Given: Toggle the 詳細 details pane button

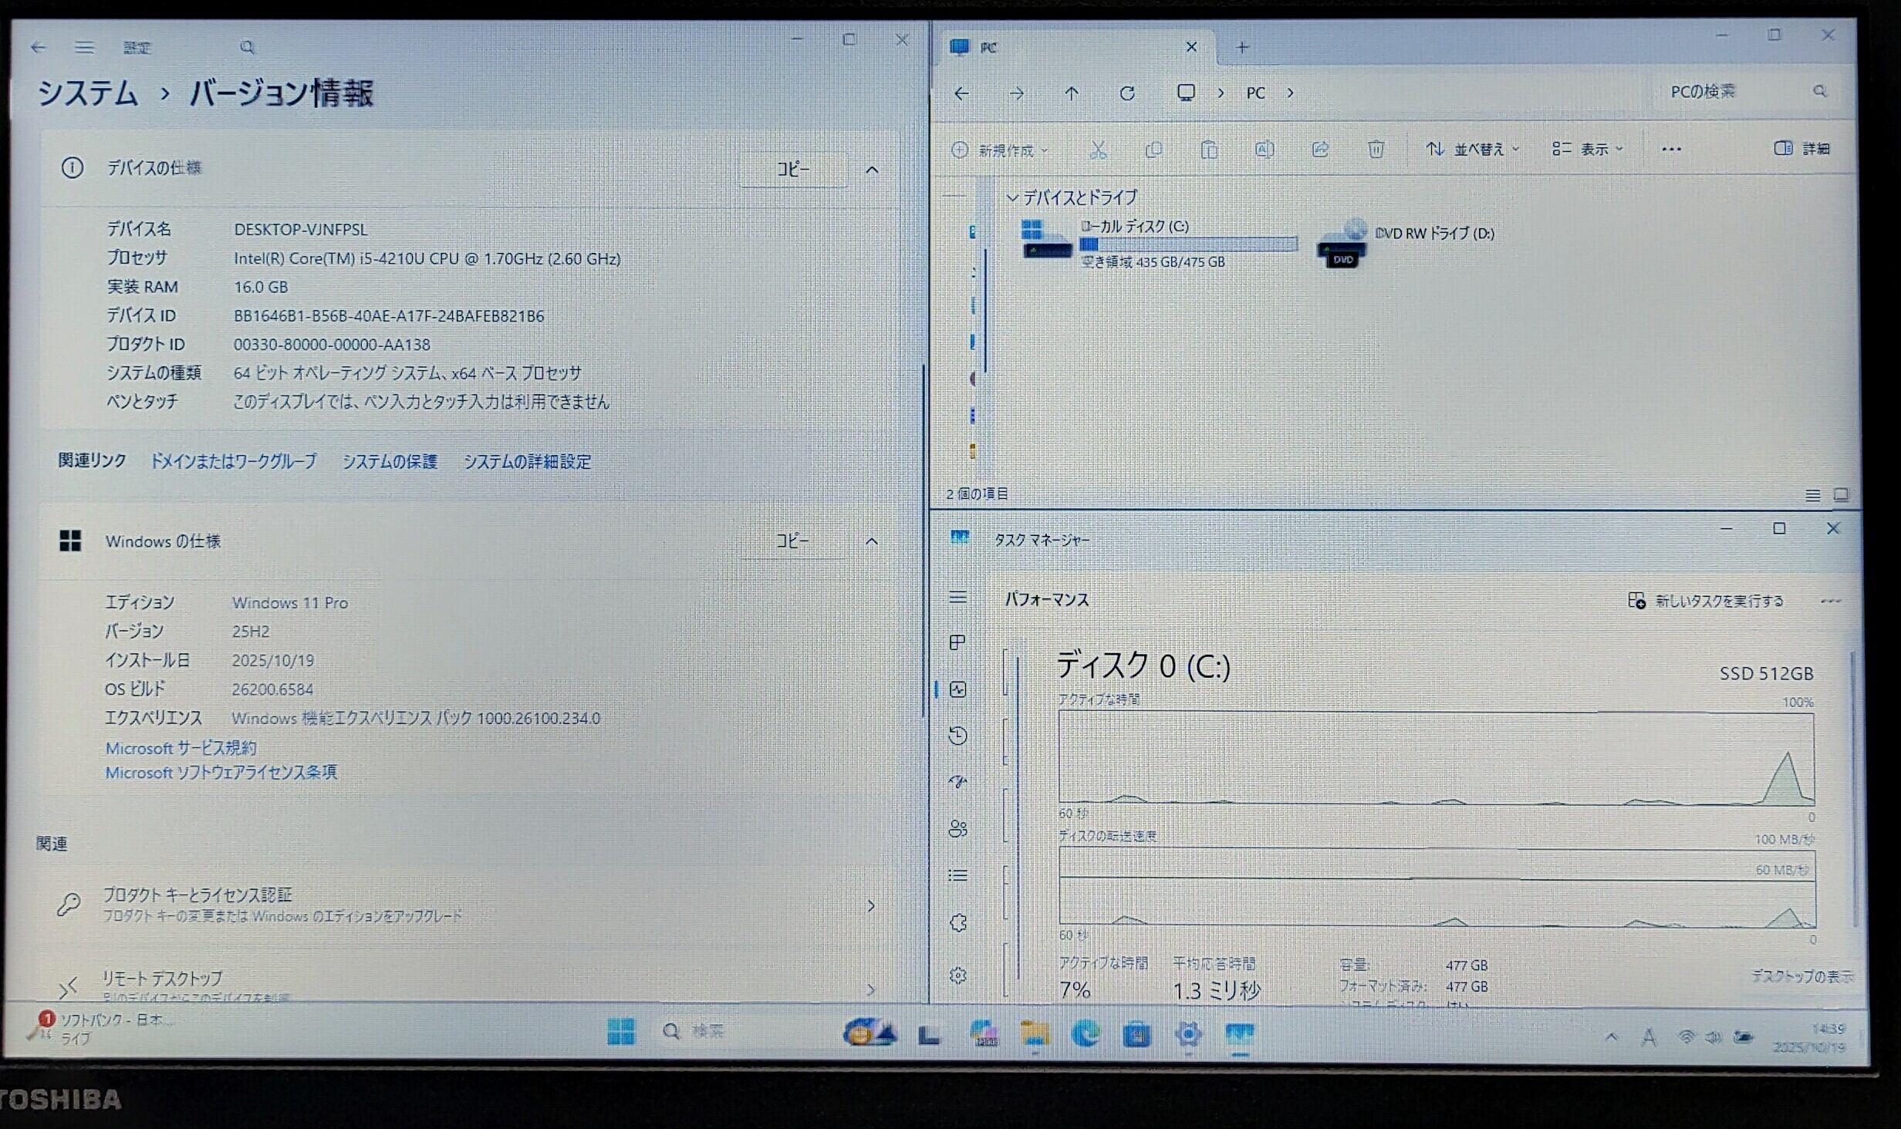Looking at the screenshot, I should [1802, 148].
